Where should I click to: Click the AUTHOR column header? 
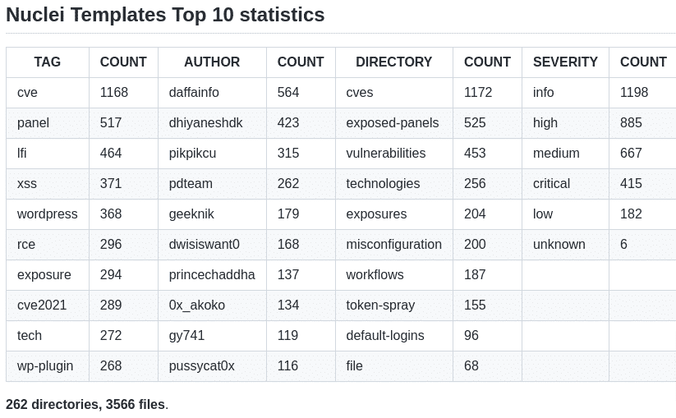coord(212,62)
